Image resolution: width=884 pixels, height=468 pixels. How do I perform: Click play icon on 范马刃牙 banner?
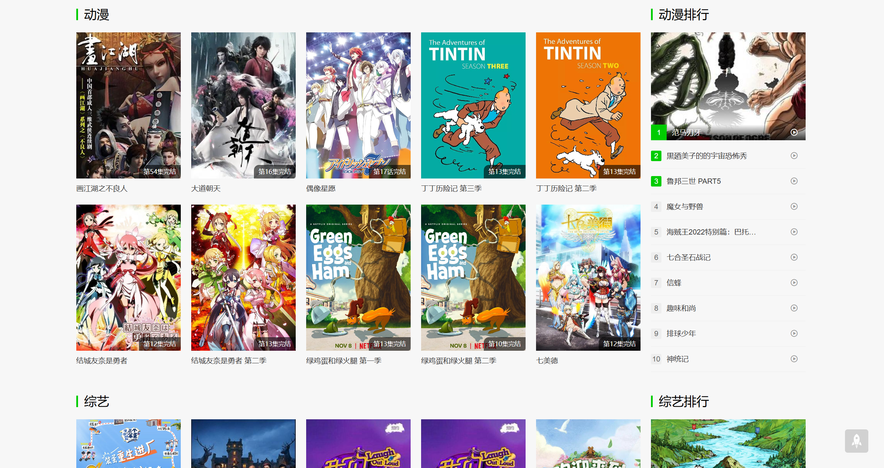[794, 132]
